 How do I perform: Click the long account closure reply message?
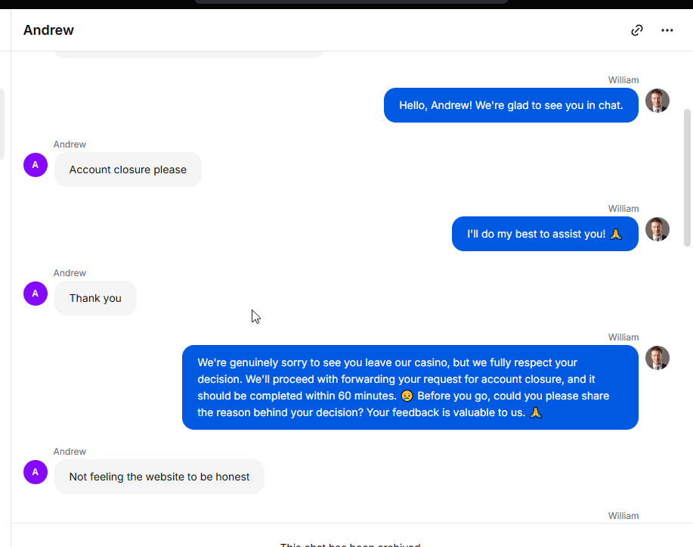(410, 387)
